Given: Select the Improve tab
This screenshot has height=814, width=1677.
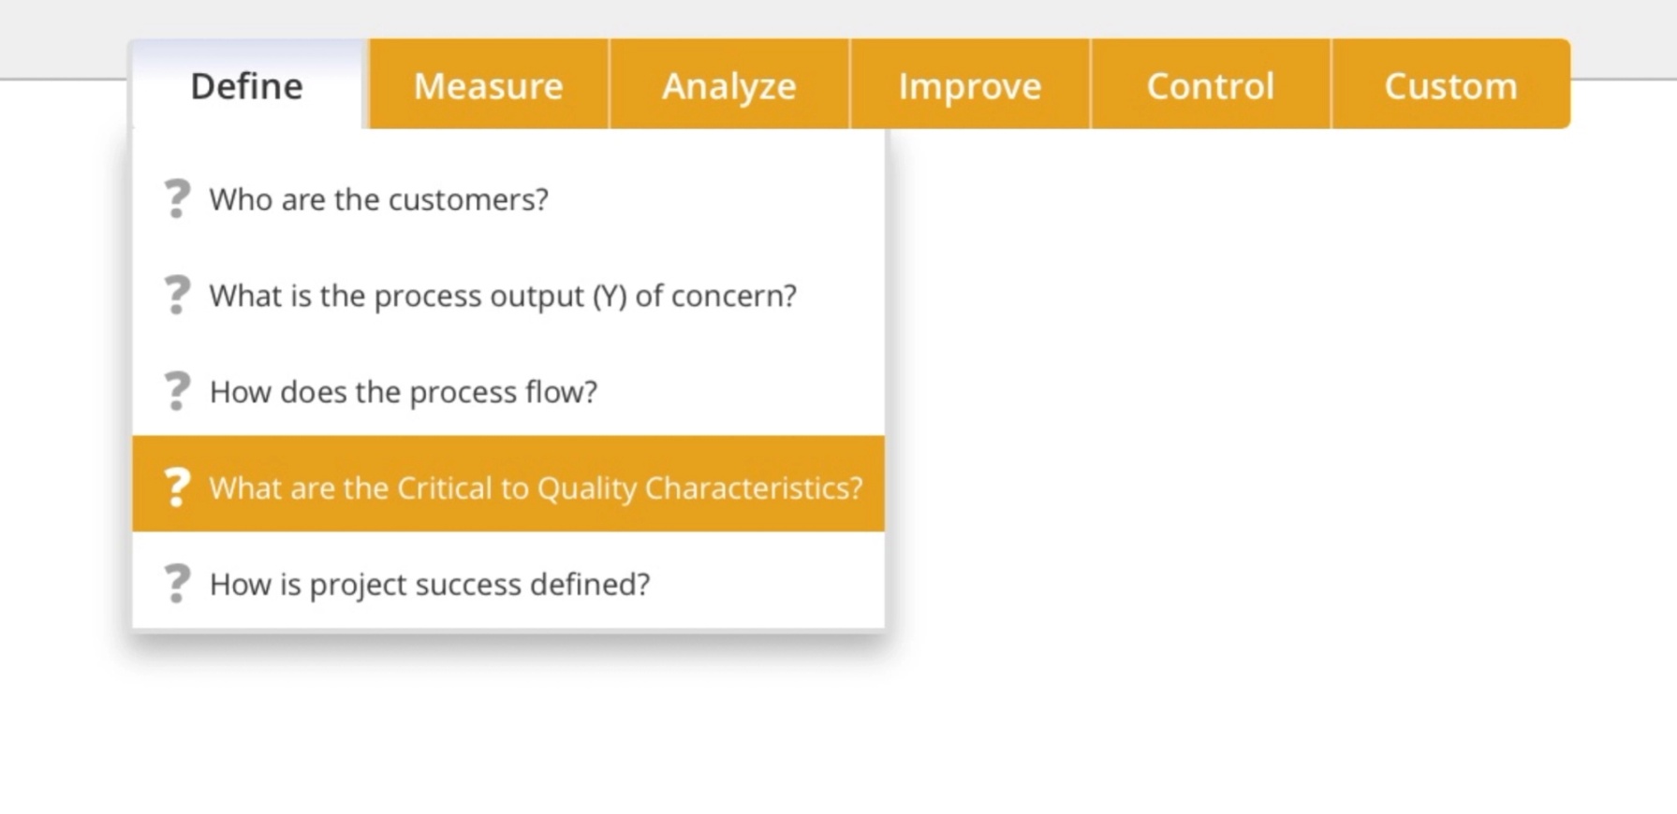Looking at the screenshot, I should [x=969, y=85].
